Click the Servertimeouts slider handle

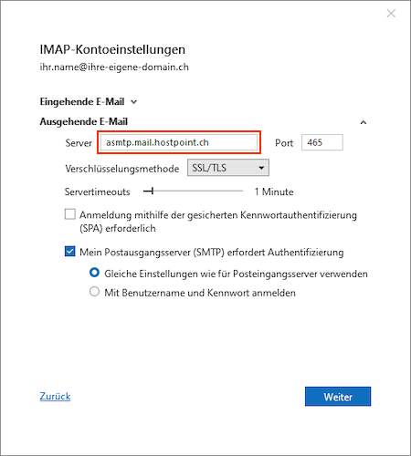click(152, 192)
